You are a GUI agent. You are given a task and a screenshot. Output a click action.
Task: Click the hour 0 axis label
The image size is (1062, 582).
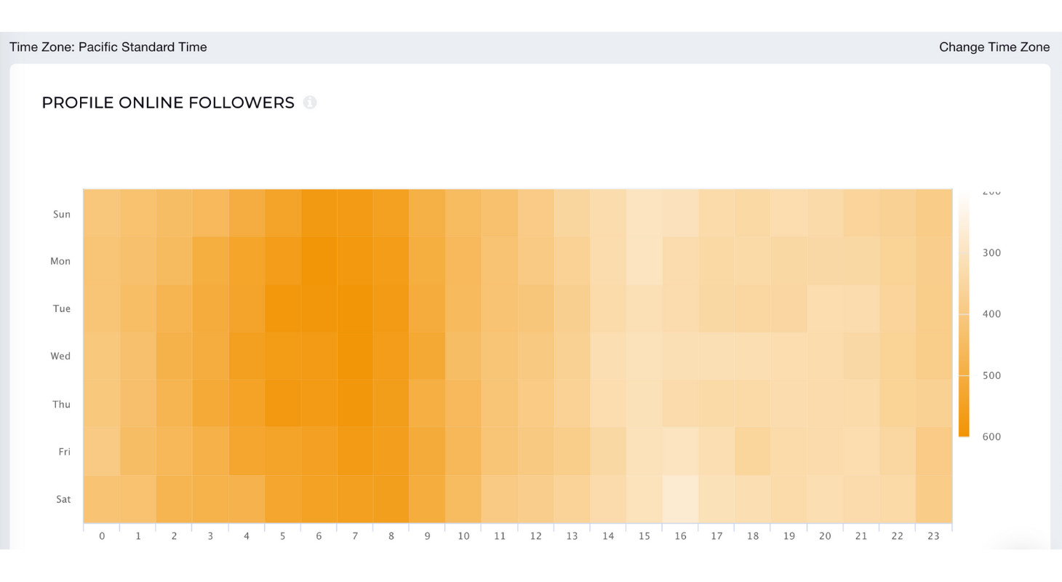tap(102, 536)
